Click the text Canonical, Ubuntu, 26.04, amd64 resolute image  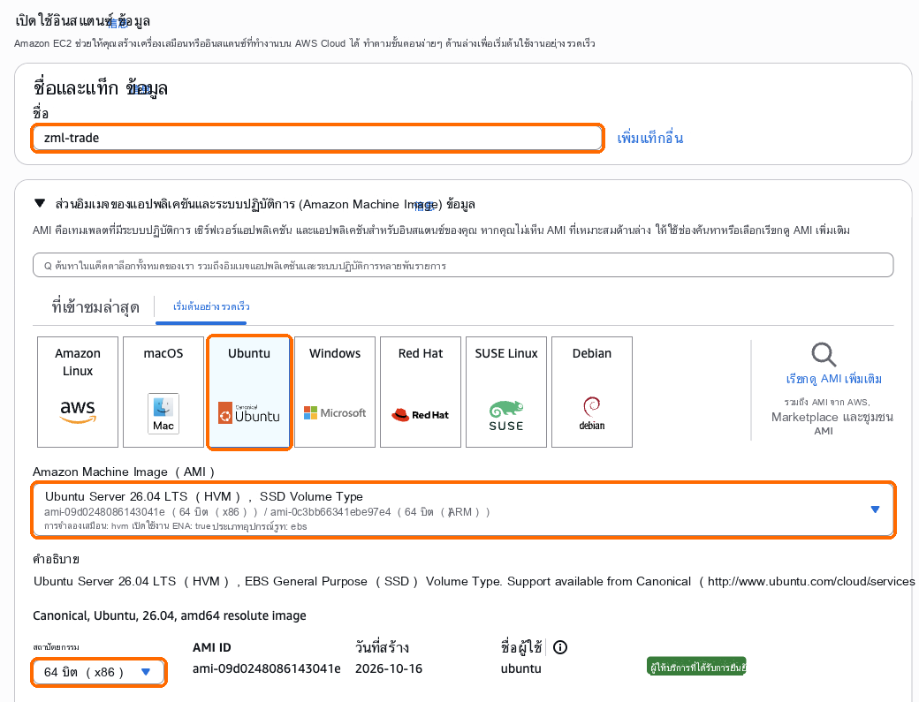point(170,616)
